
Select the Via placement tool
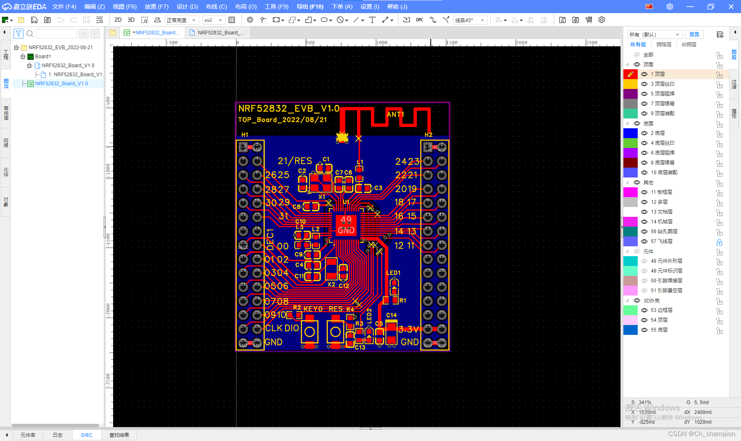[x=250, y=20]
